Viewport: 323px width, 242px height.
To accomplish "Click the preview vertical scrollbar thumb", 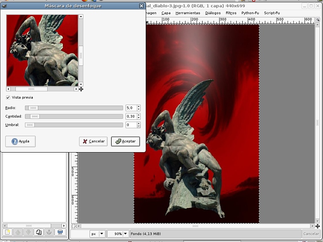I will coord(81,56).
